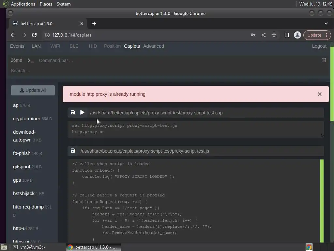334x251 pixels.
Task: Save the proxy-script-test.js file
Action: point(73,151)
